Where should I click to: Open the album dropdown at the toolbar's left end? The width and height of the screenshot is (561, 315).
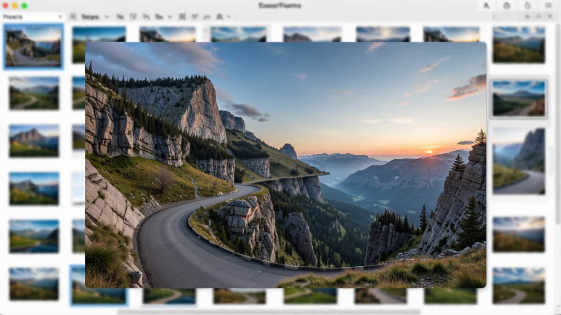click(x=32, y=17)
